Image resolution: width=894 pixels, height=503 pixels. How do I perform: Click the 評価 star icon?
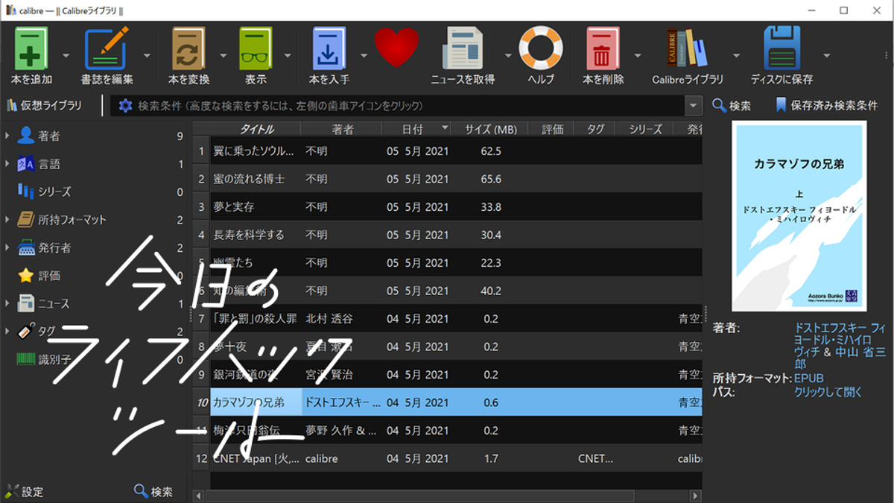(x=26, y=276)
